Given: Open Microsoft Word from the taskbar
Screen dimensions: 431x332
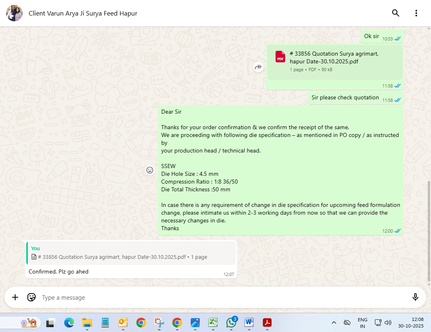Looking at the screenshot, I should (249, 323).
